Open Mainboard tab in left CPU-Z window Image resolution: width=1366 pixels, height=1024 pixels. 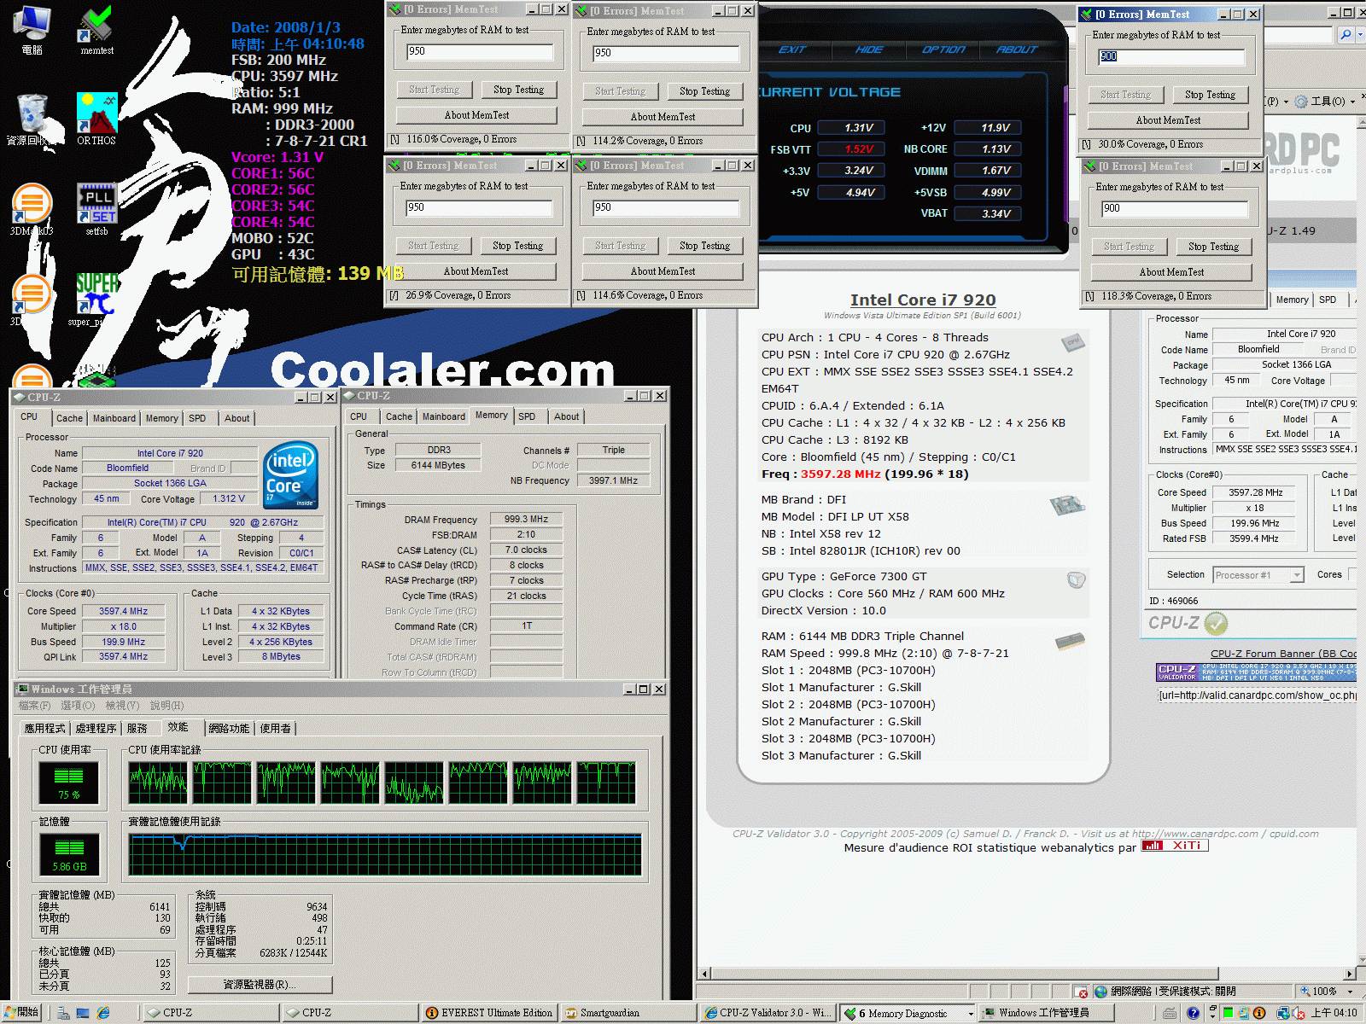click(x=114, y=418)
